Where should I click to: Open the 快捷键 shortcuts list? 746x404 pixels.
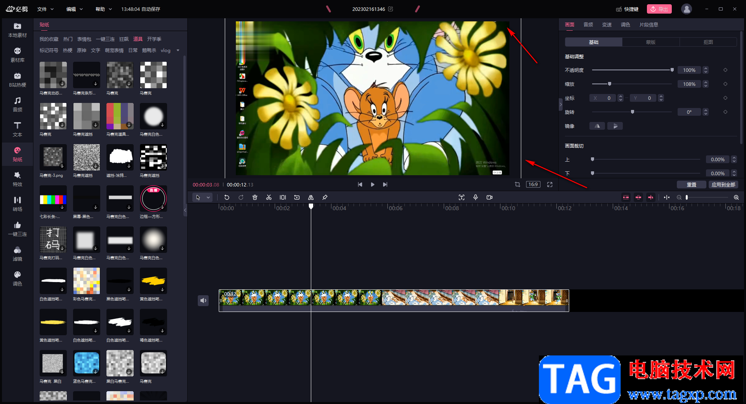(x=627, y=9)
